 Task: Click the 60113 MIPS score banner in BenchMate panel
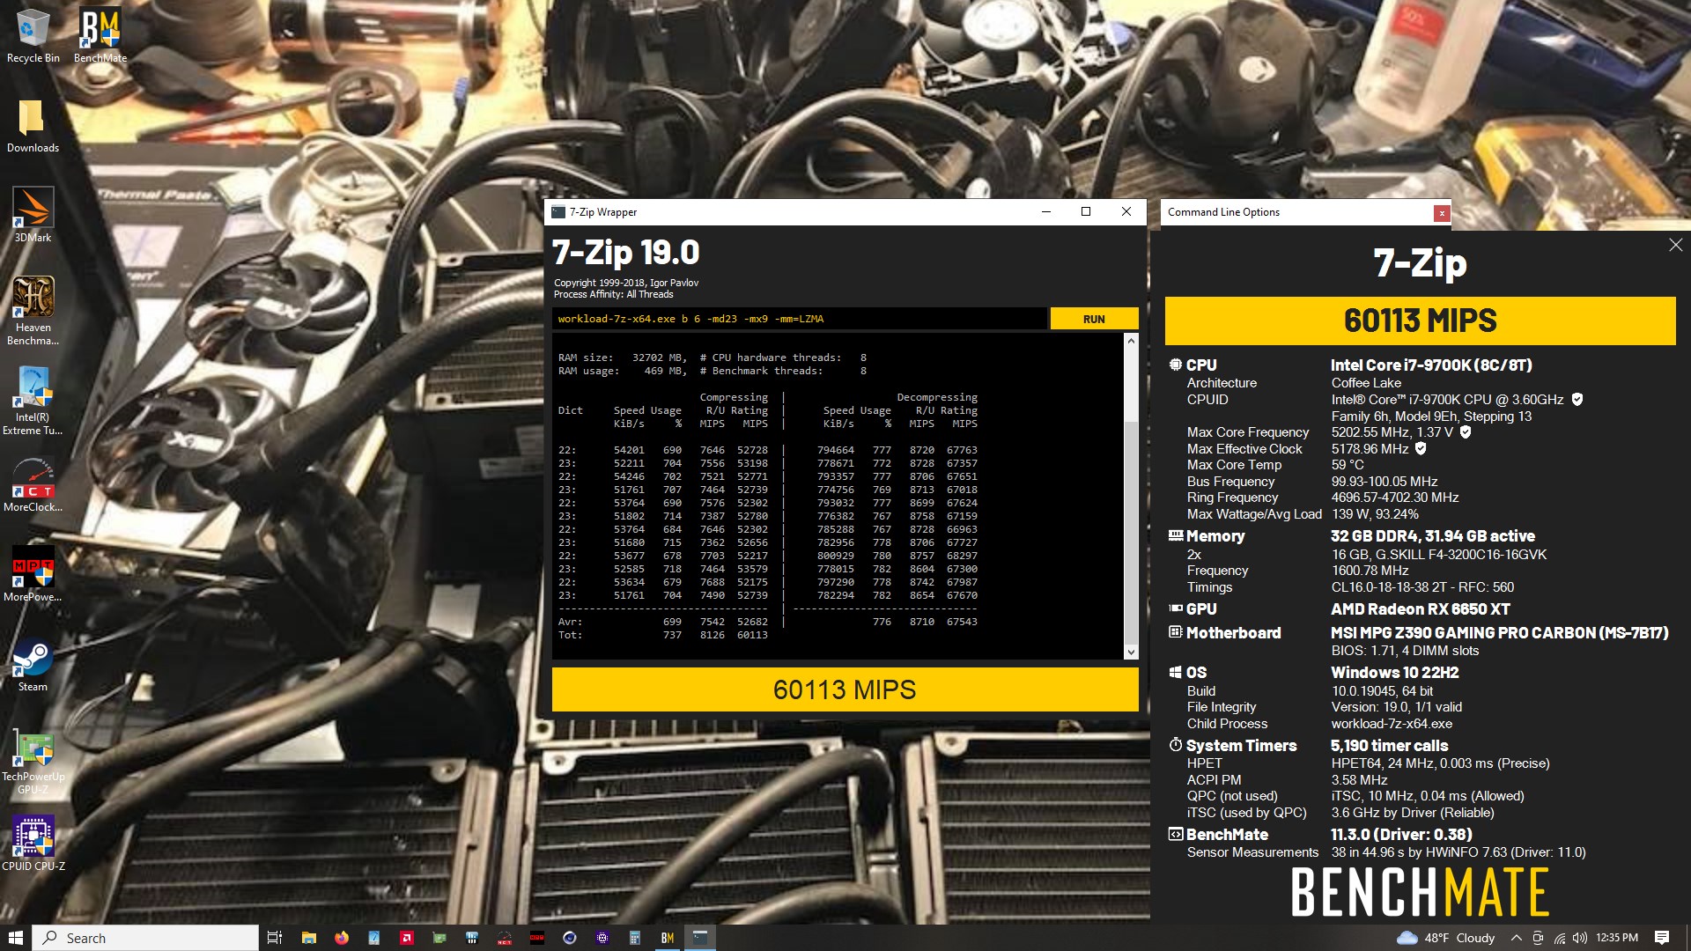1420,321
